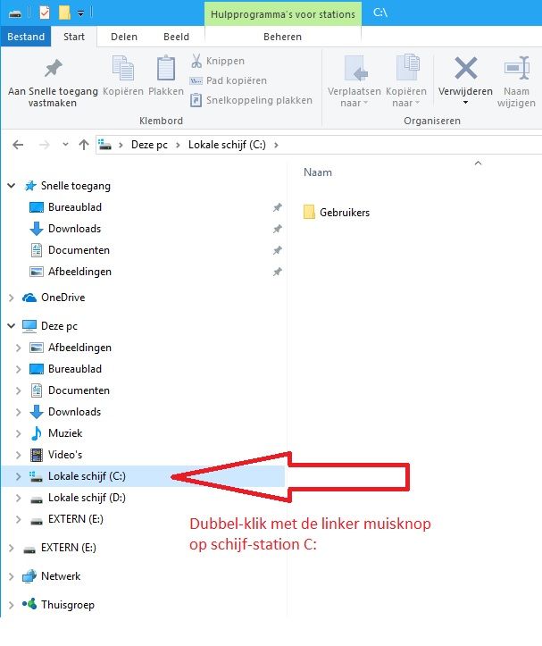Image resolution: width=542 pixels, height=646 pixels.
Task: Click the Kopiëren icon in Klembord group
Action: point(122,68)
